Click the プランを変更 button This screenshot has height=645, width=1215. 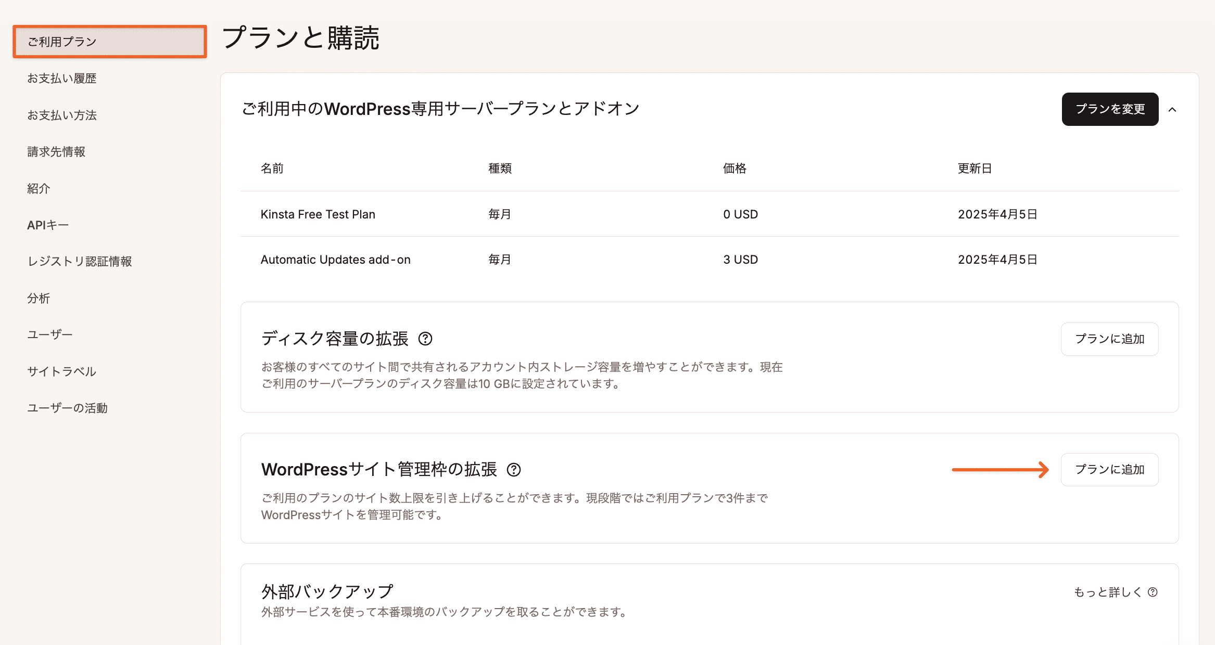point(1110,109)
